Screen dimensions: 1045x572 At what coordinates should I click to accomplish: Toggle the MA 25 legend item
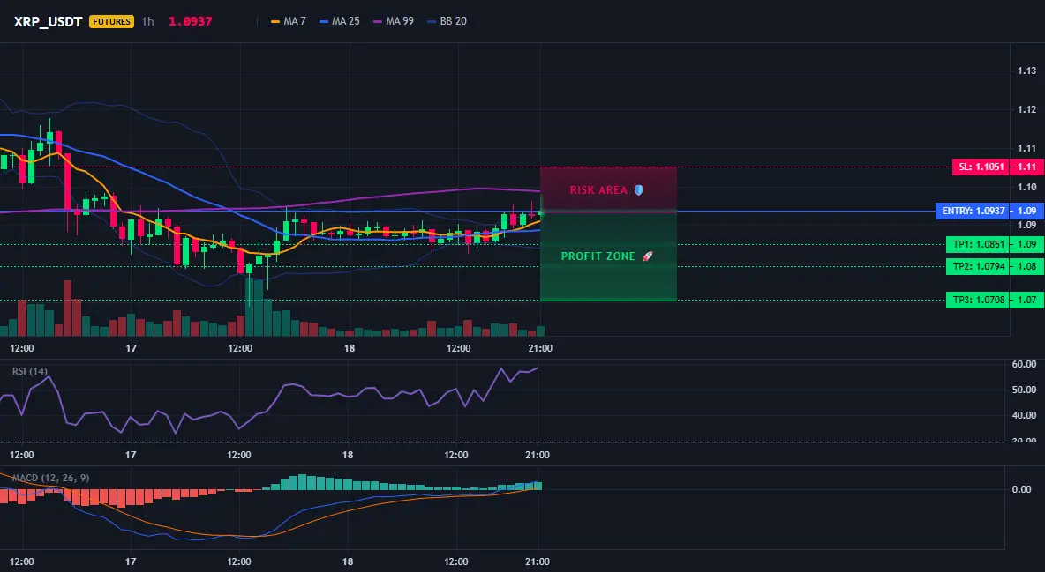[339, 21]
